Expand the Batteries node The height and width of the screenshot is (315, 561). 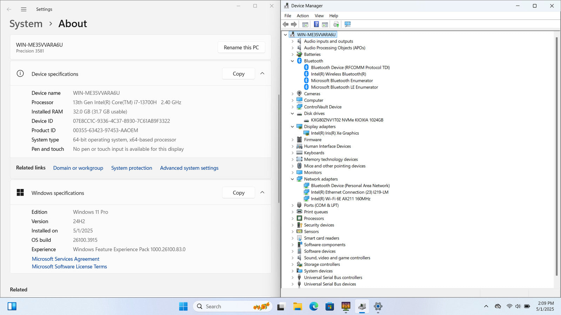(292, 55)
